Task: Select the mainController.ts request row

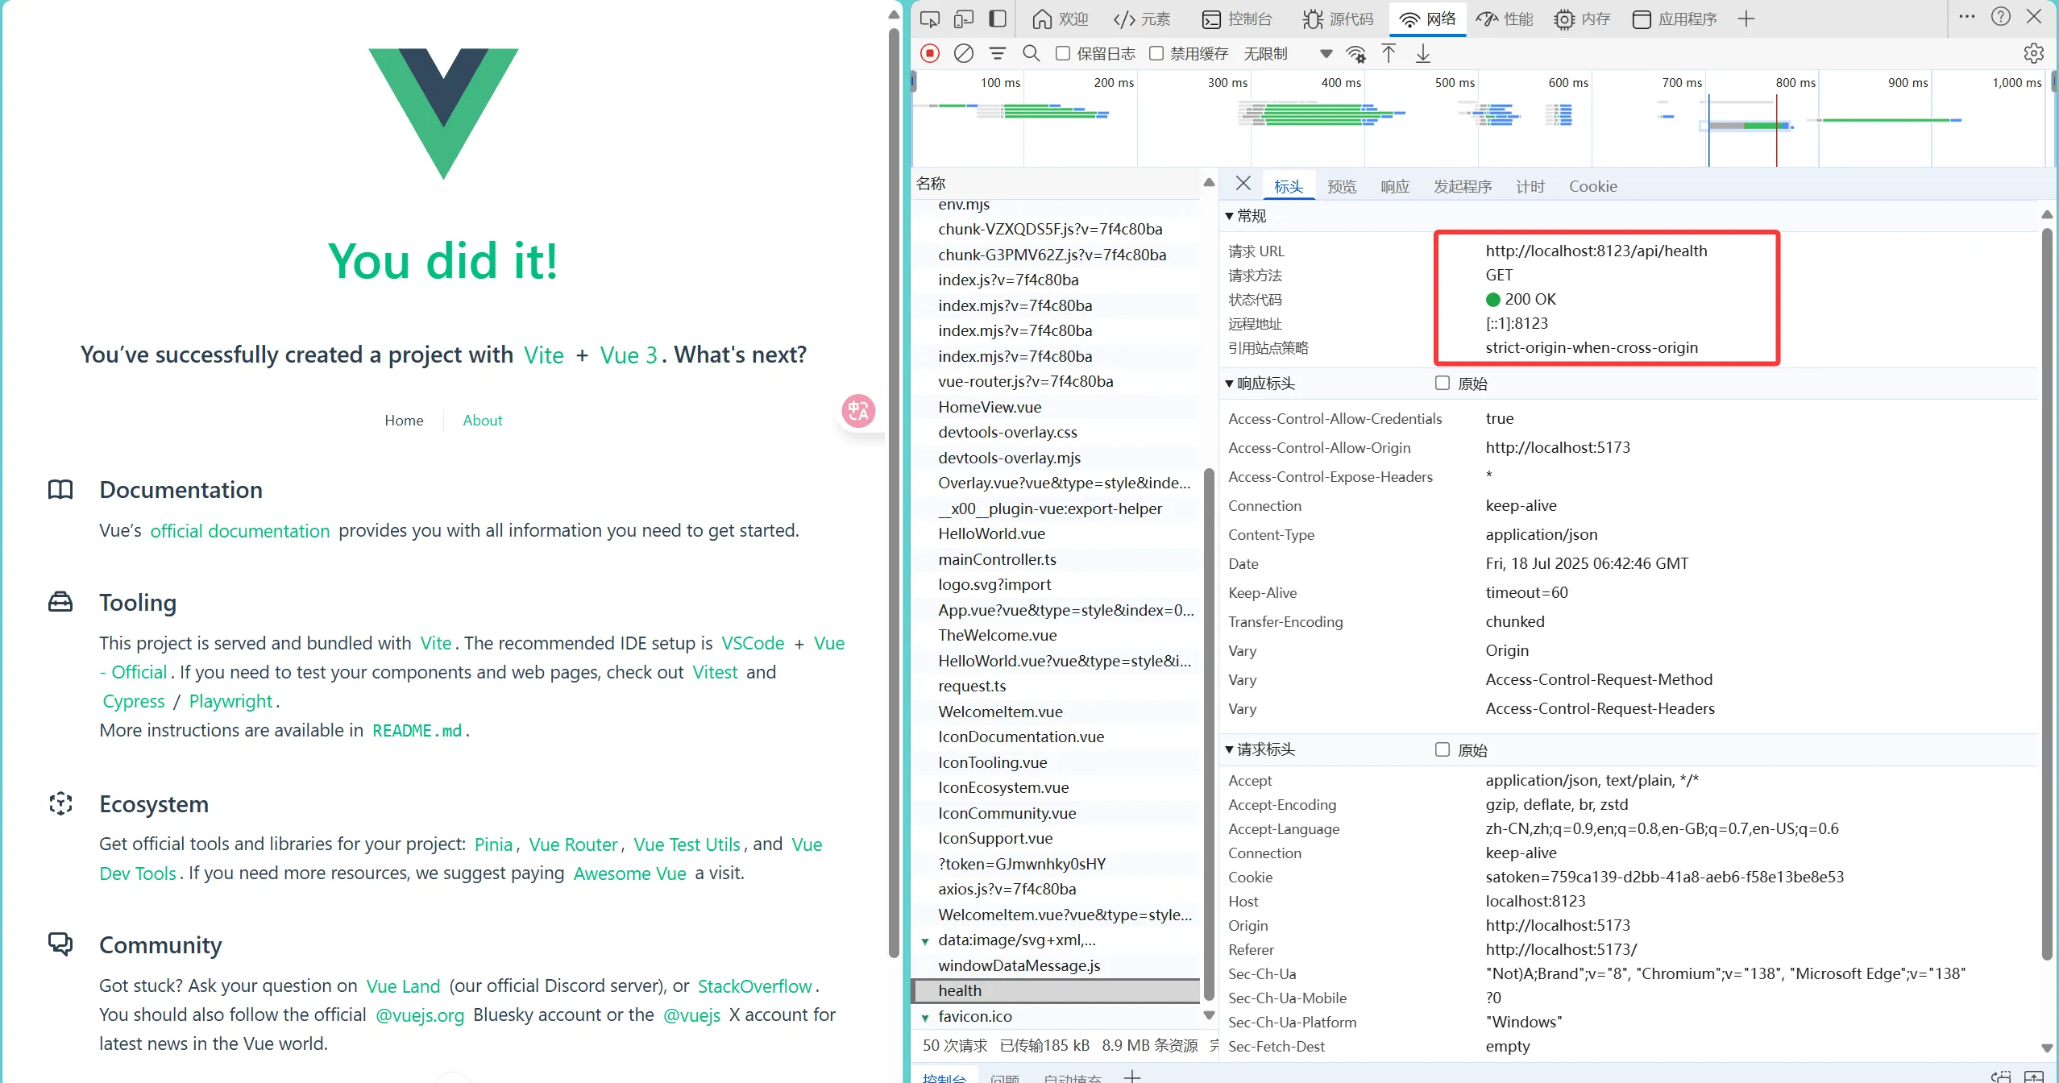Action: [1056, 559]
